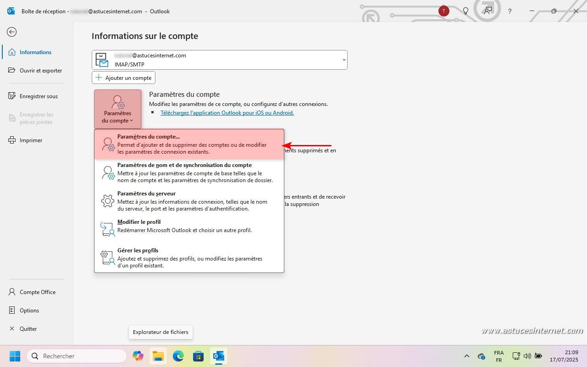This screenshot has width=587, height=367.
Task: Click Quitter to exit Outlook
Action: [36, 328]
